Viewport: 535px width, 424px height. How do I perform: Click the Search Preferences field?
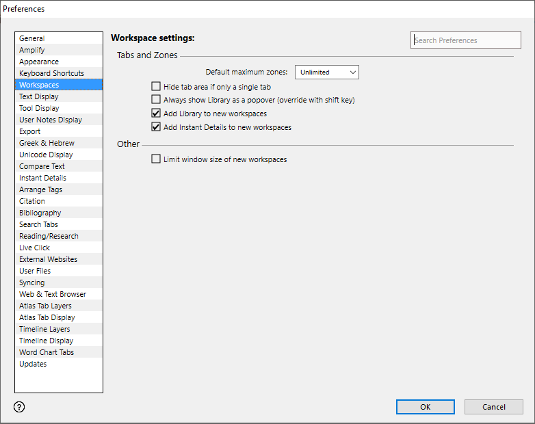point(465,40)
